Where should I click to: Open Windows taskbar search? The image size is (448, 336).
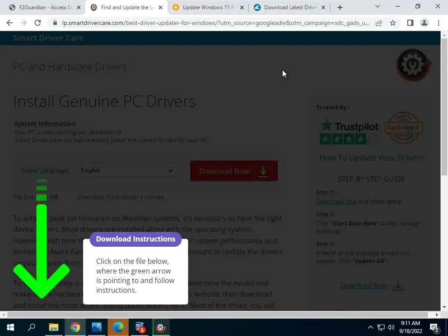(31, 327)
